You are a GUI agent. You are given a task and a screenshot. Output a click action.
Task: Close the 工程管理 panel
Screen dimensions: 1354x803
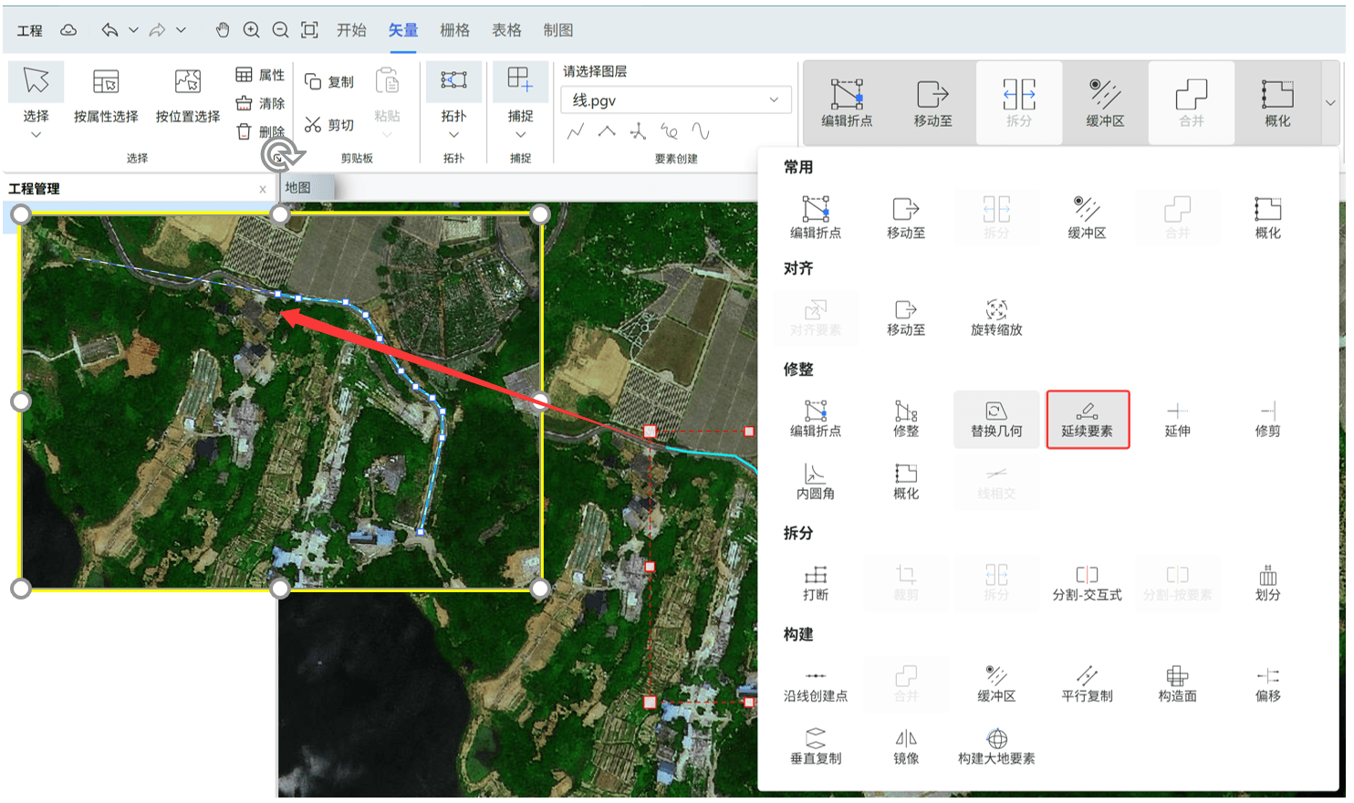[263, 189]
